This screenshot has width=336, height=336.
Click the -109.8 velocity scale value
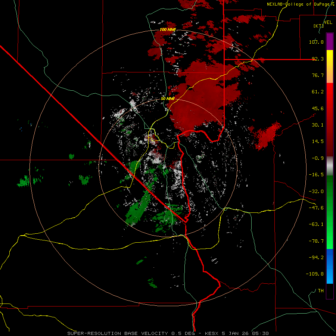click(315, 274)
